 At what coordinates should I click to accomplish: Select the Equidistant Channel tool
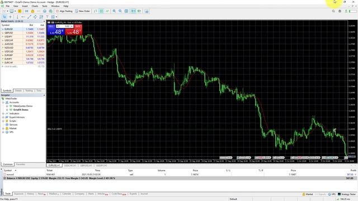click(35, 17)
